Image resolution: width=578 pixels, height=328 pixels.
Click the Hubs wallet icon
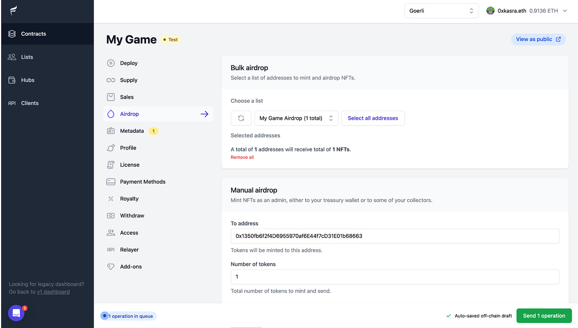pyautogui.click(x=12, y=80)
